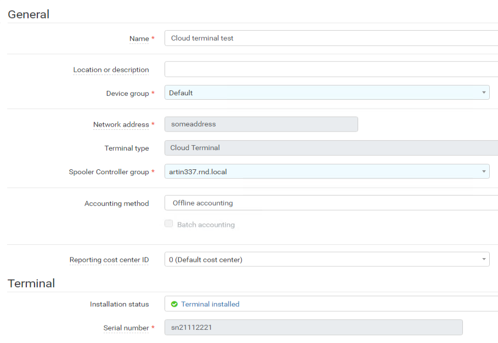498x343 pixels.
Task: Open the Terminal installed link
Action: (210, 304)
